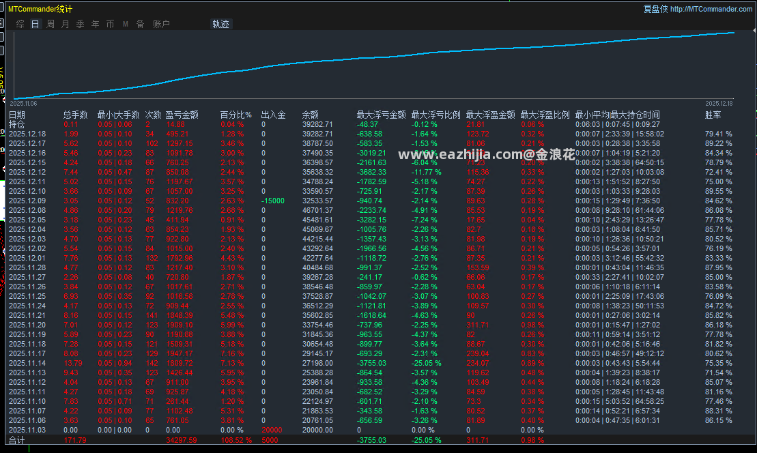The image size is (757, 453).
Task: Click profit 1848.39 on 2025.11.21
Action: pyautogui.click(x=179, y=315)
